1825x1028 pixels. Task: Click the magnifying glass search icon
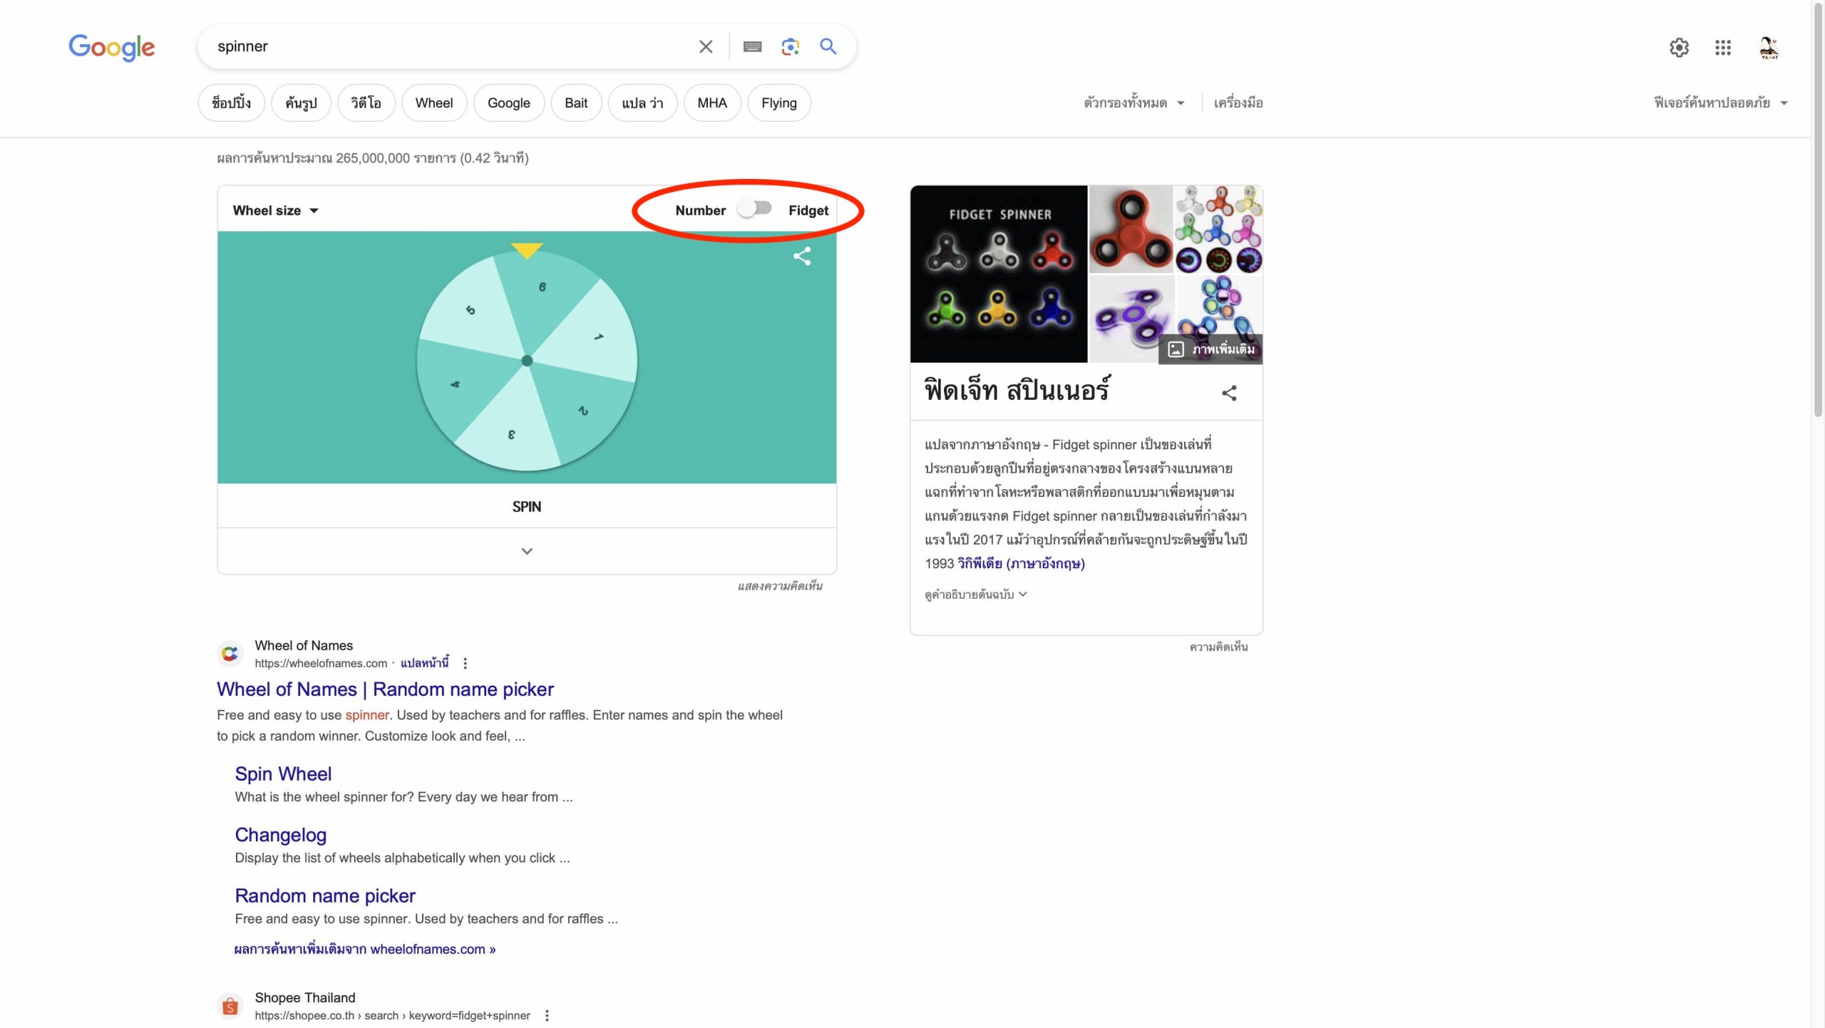pyautogui.click(x=828, y=47)
